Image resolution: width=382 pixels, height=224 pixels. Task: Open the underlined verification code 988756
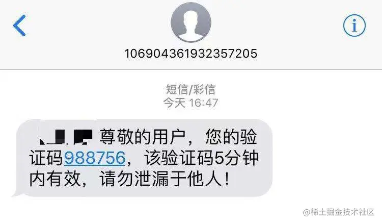(95, 158)
